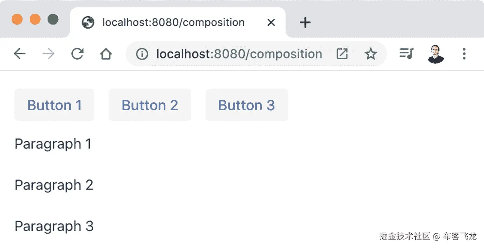View site information for localhost
Viewport: 484px width, 248px height.
pyautogui.click(x=142, y=54)
